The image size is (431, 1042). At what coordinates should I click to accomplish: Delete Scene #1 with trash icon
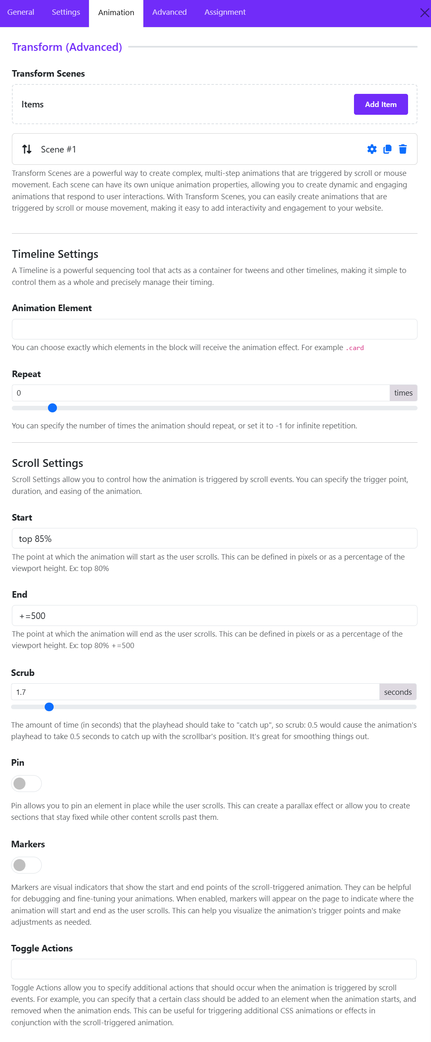tap(403, 149)
